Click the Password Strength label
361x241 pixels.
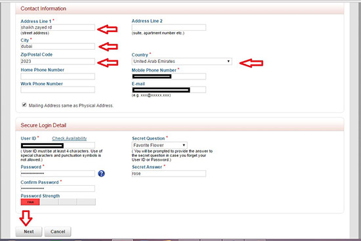coord(40,196)
